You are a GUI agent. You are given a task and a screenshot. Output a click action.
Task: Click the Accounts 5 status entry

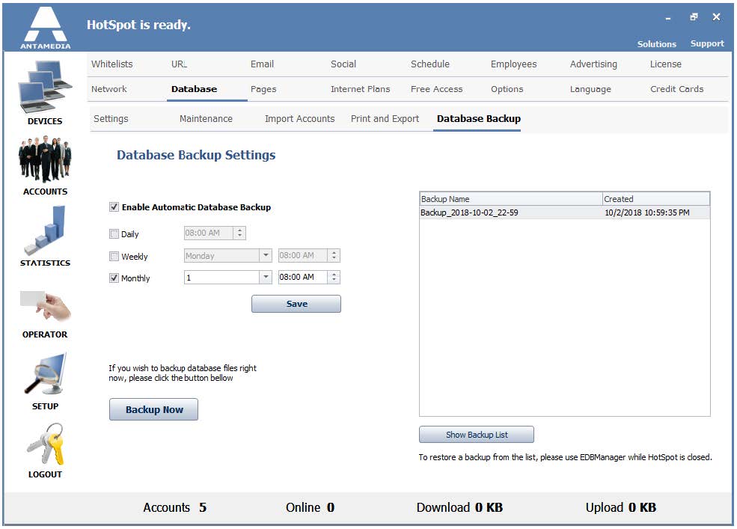click(175, 507)
